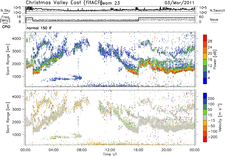Click the 18 tick on frequency axis
The width and height of the screenshot is (225, 156).
[x=19, y=17]
